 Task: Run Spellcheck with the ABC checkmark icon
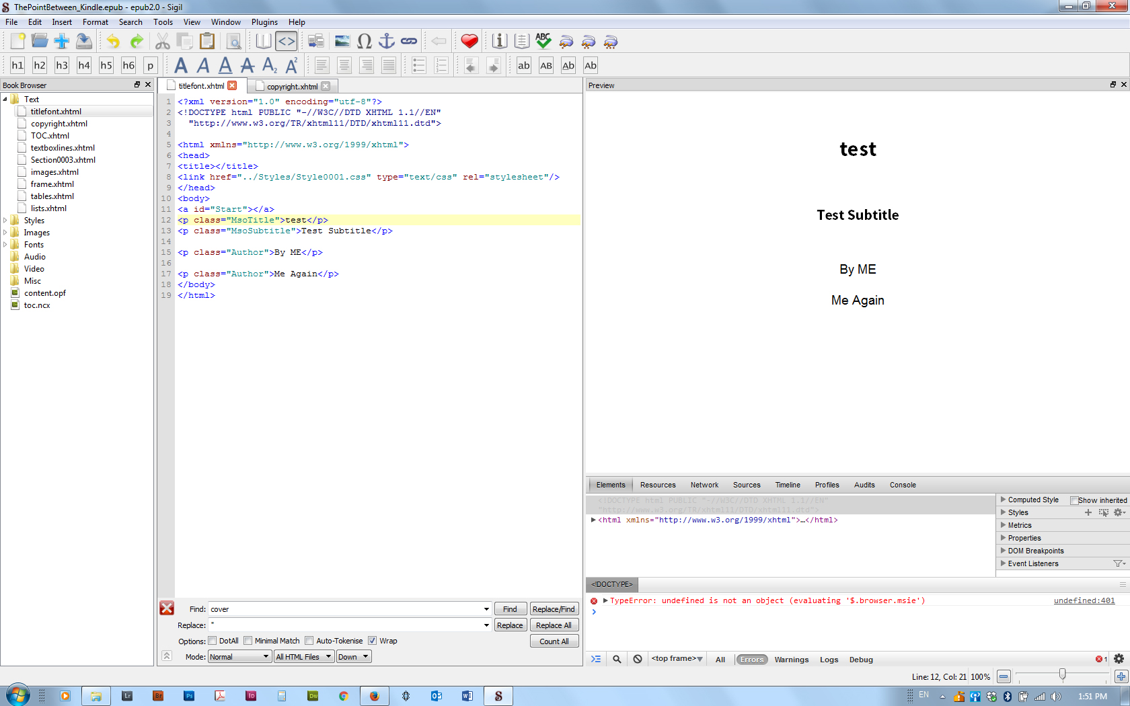tap(543, 42)
